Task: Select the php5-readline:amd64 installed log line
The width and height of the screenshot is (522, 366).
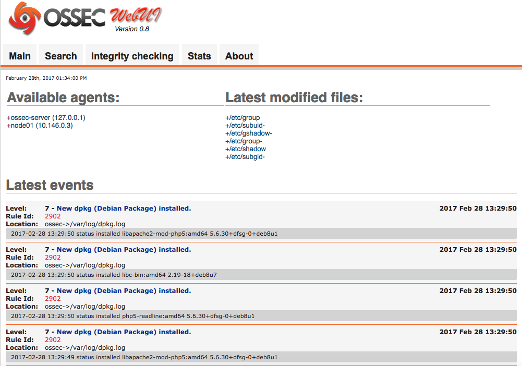Action: [261, 316]
